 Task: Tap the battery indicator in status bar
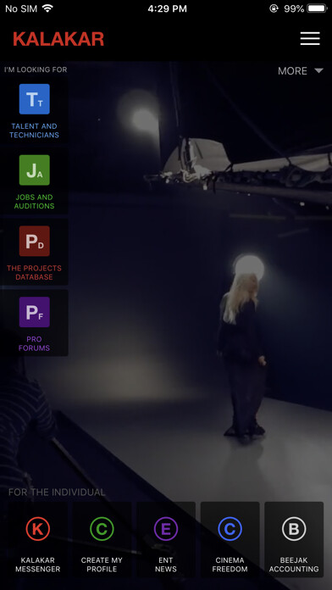pyautogui.click(x=317, y=8)
